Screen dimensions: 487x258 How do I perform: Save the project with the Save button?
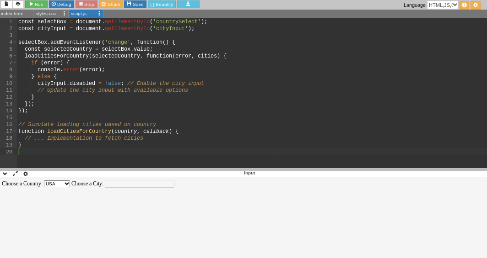[x=135, y=4]
